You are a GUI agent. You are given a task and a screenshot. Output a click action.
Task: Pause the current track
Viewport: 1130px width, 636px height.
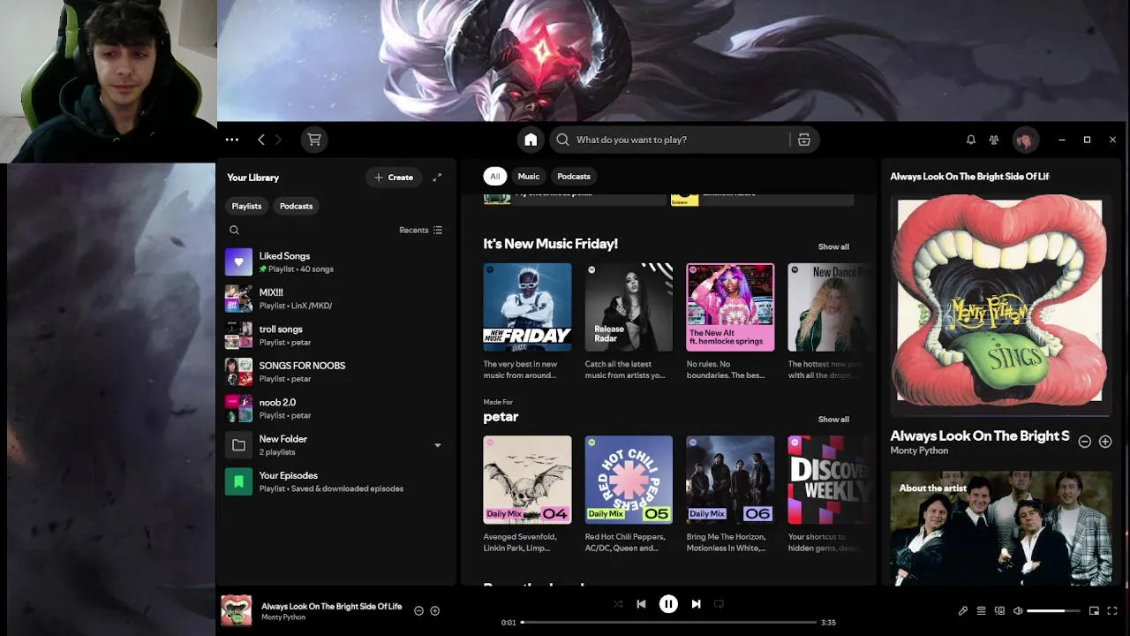(668, 604)
